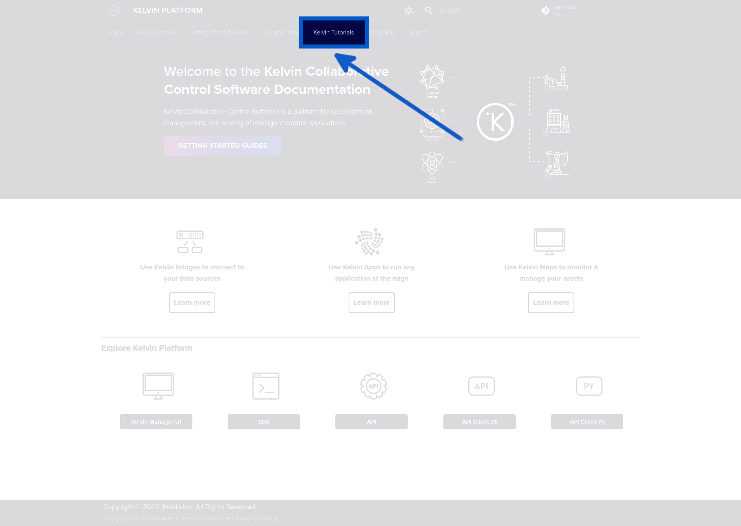
Task: Click the PY icon for API Client Py
Action: [x=589, y=386]
